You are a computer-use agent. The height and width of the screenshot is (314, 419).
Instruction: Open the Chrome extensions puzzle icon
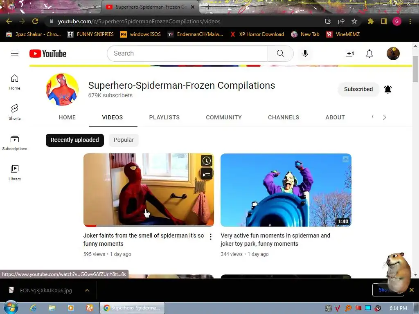point(370,21)
